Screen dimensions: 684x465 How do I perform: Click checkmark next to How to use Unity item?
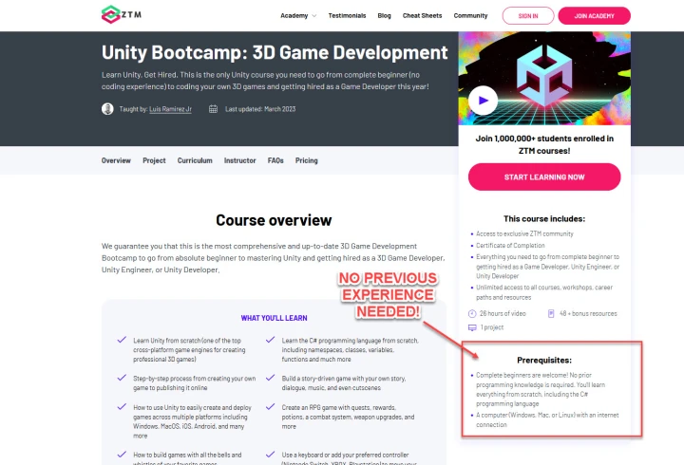122,407
